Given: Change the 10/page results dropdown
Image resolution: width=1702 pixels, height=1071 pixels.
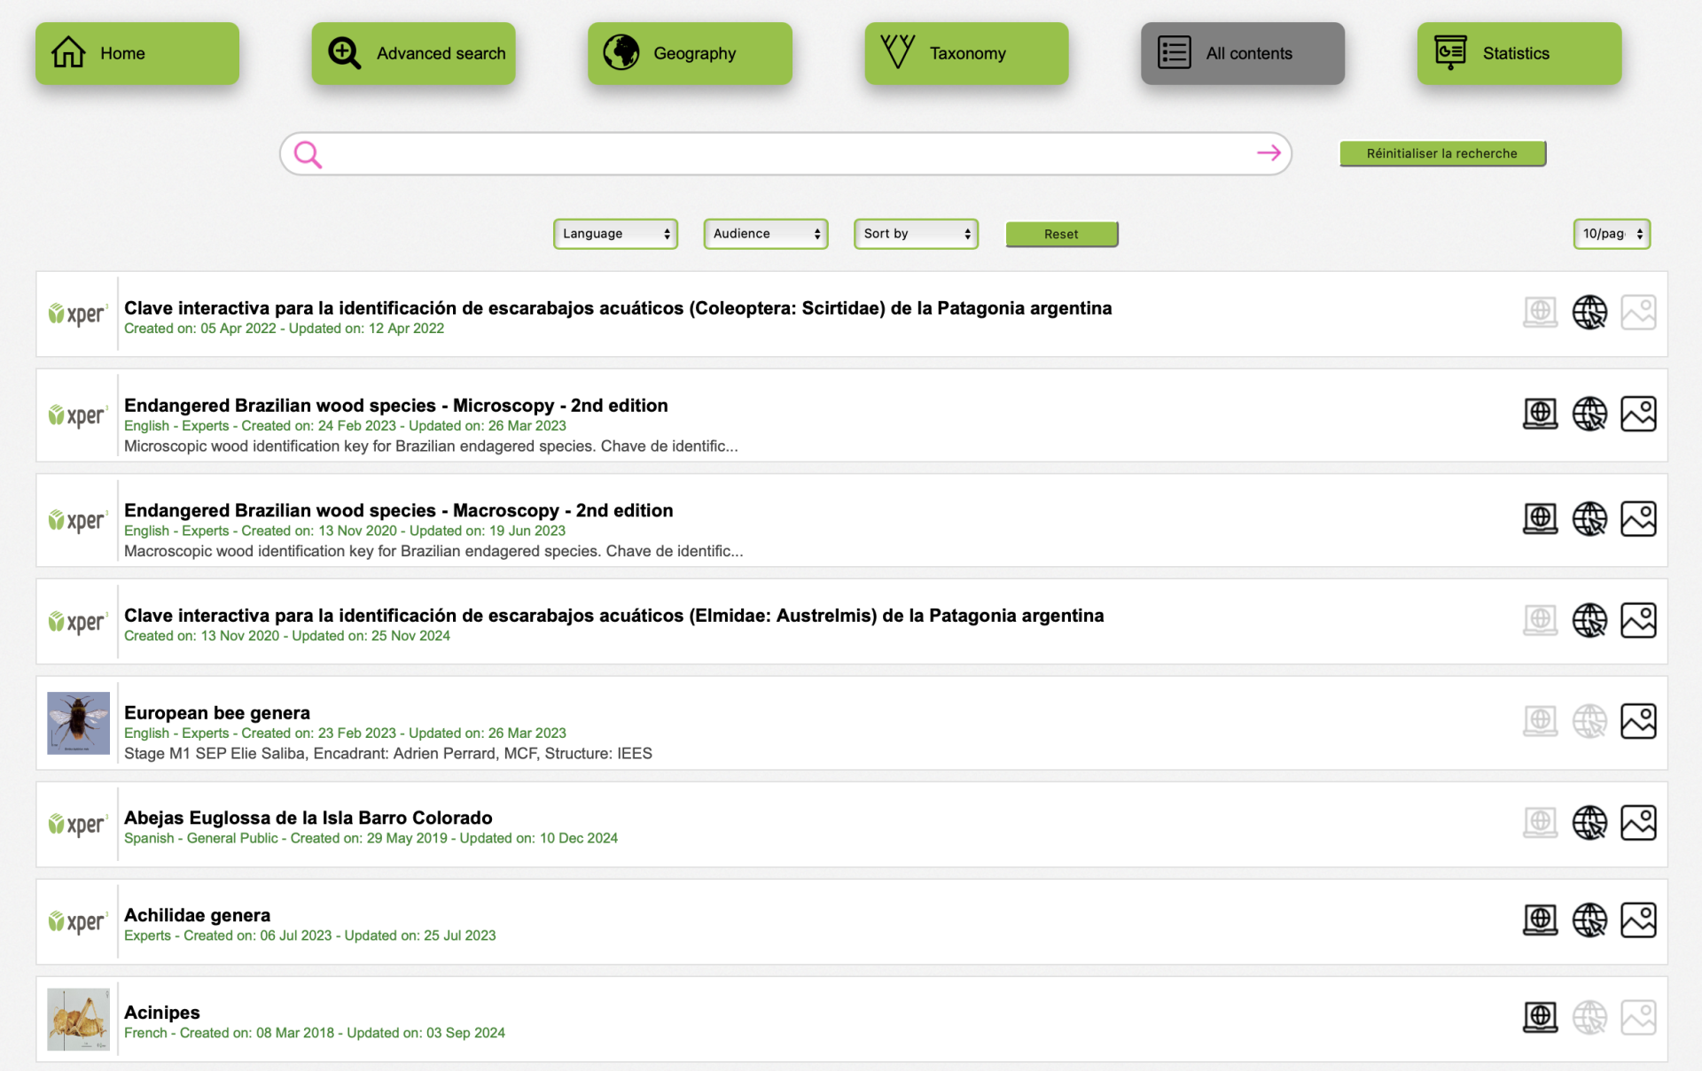Looking at the screenshot, I should (1611, 234).
